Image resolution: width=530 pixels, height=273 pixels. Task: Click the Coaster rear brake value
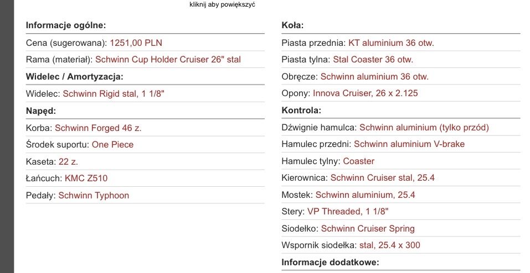point(359,161)
